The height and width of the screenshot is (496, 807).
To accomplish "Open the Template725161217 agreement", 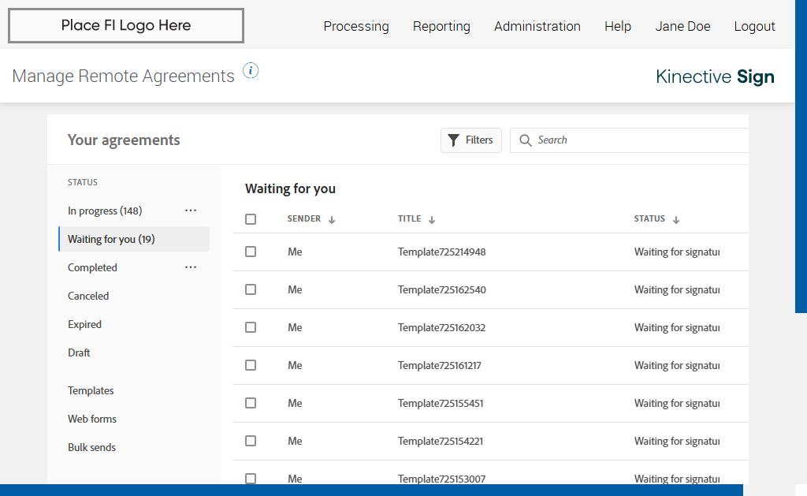I will 439,365.
